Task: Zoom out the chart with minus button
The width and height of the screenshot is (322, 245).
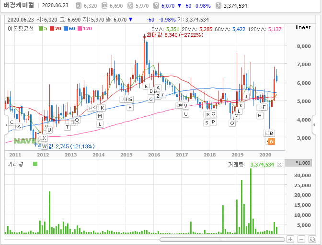Action: click(301, 239)
